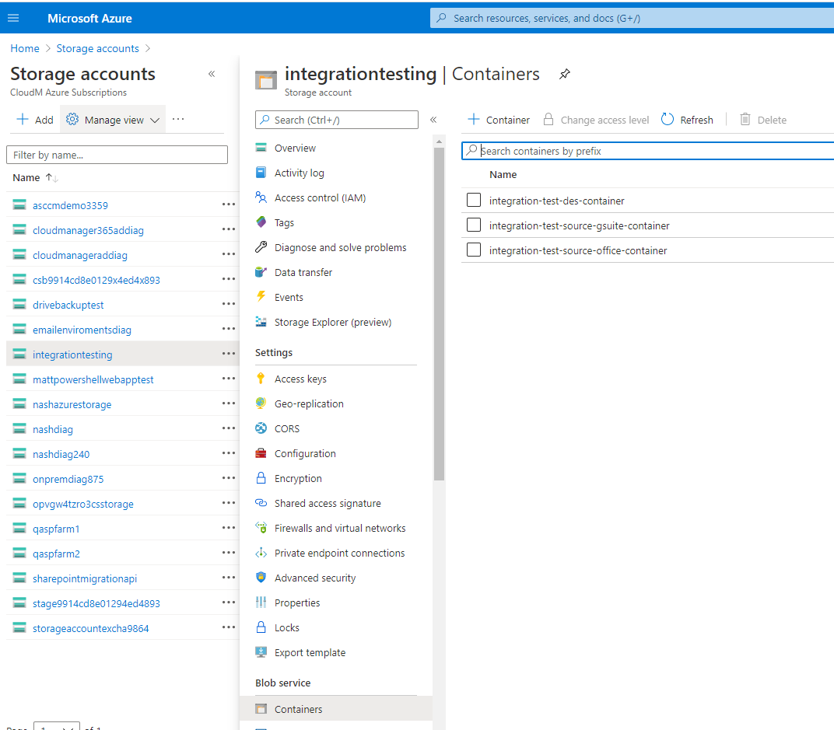The height and width of the screenshot is (730, 834).
Task: Open qaspfarm1 storage account
Action: 56,529
